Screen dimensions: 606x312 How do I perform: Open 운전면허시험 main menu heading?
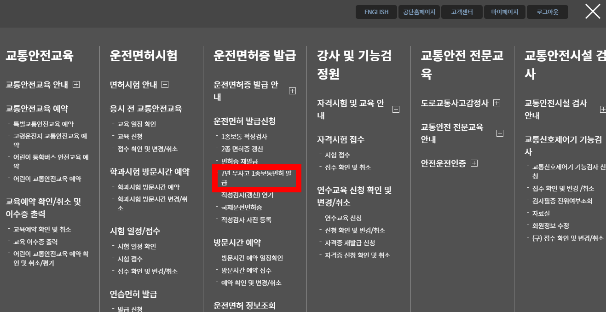[x=144, y=56]
